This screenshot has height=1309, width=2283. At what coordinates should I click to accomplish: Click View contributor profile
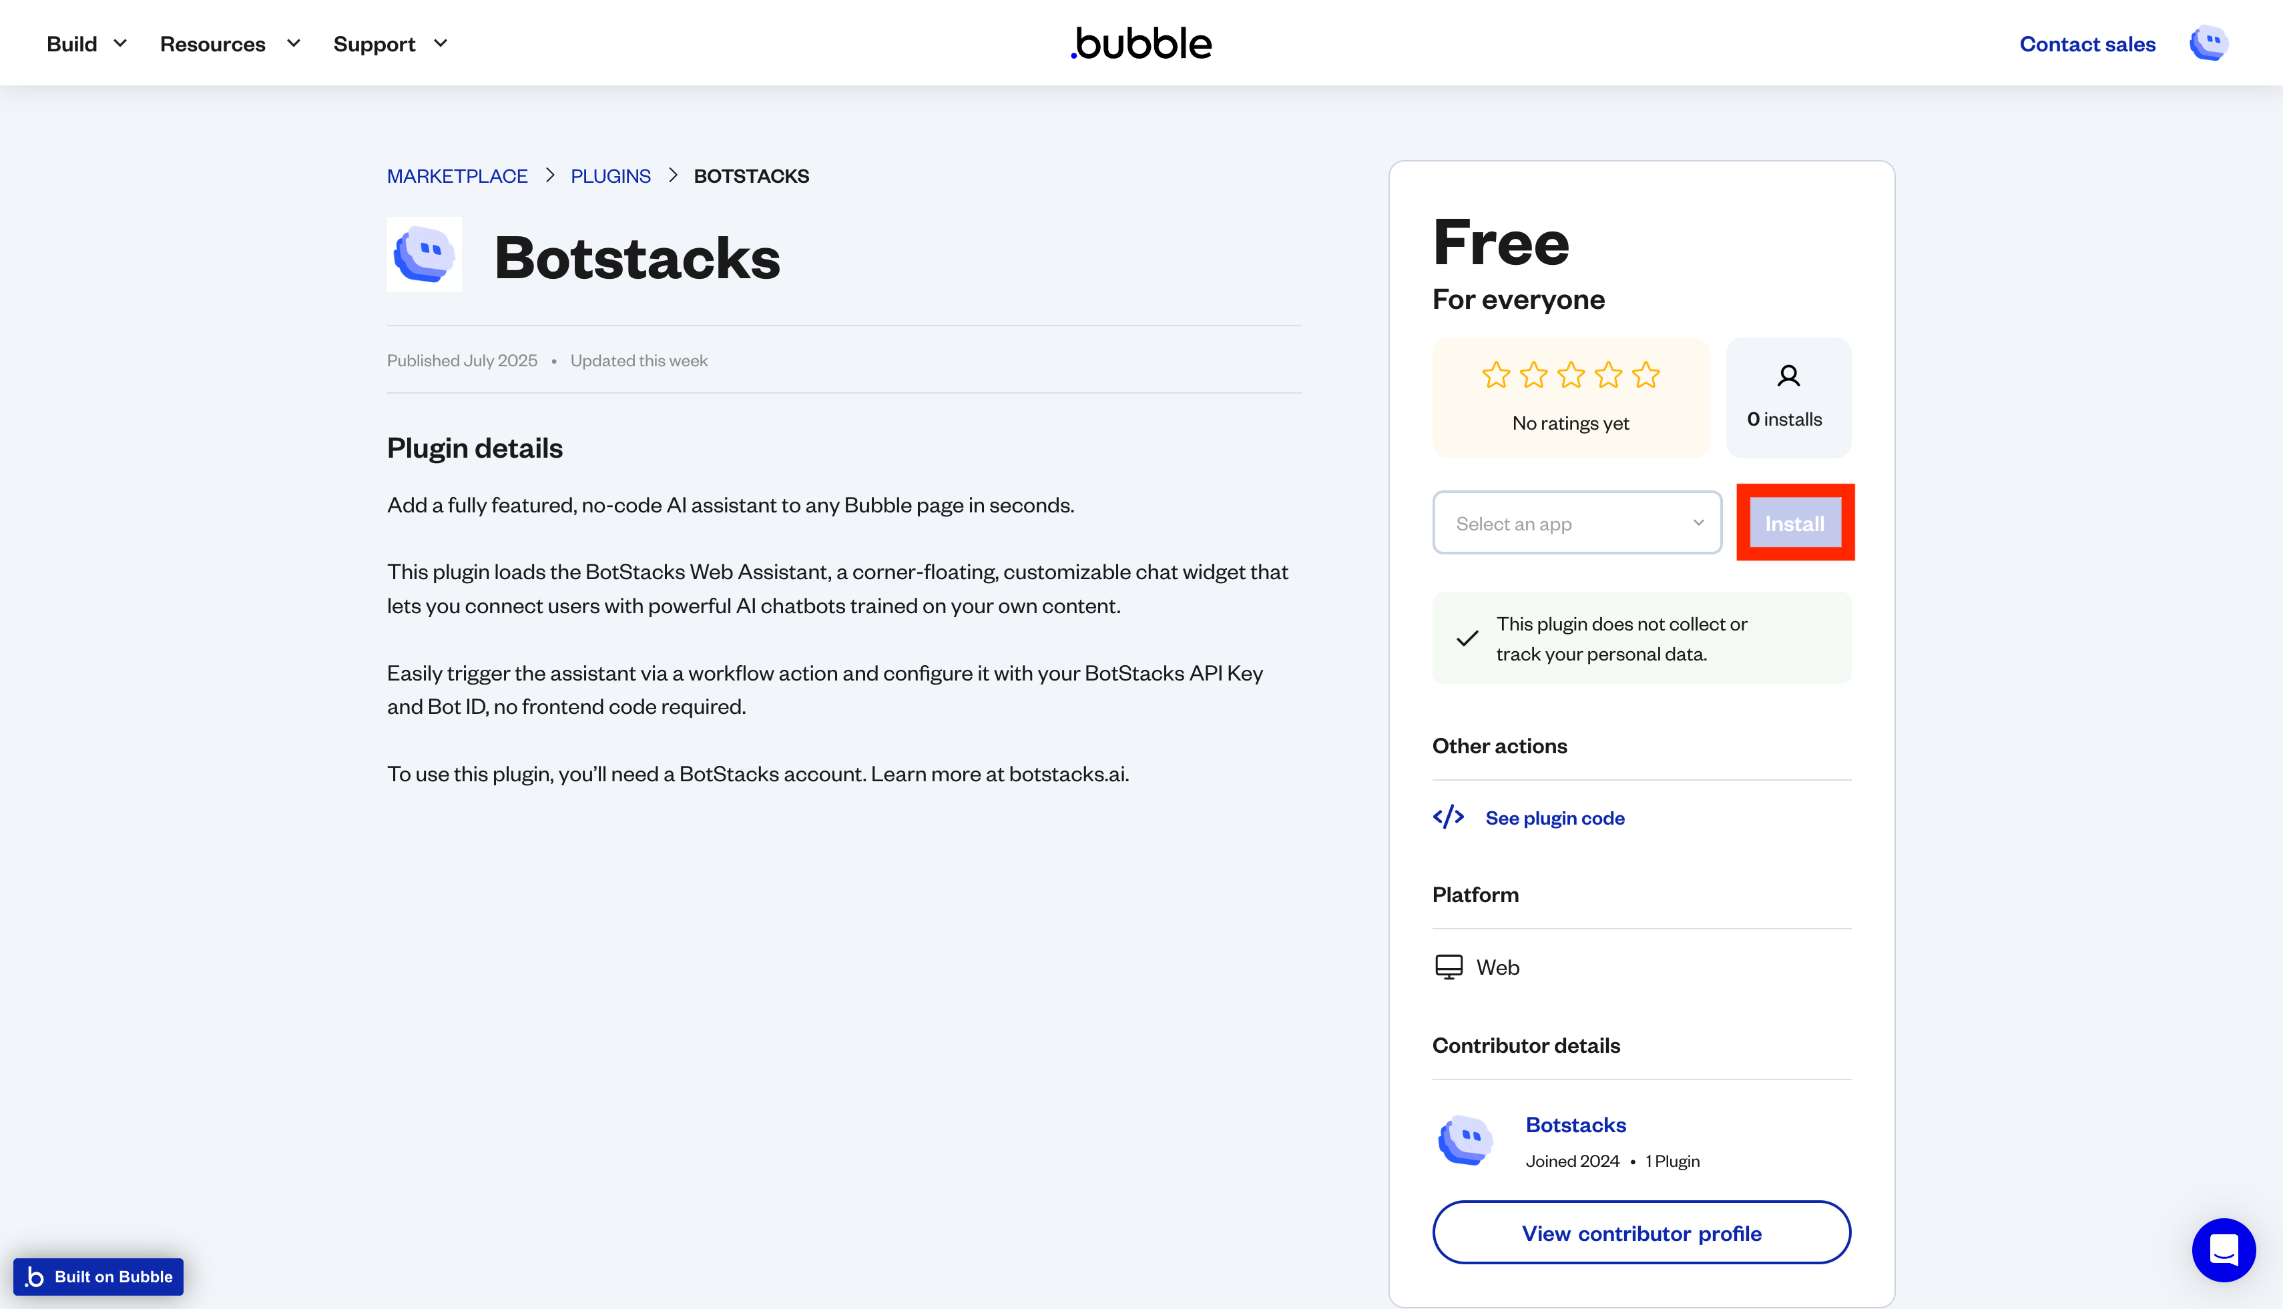[x=1641, y=1232]
